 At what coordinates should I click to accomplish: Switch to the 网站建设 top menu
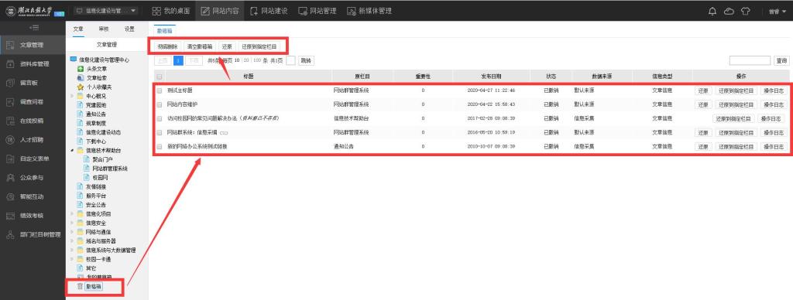269,11
